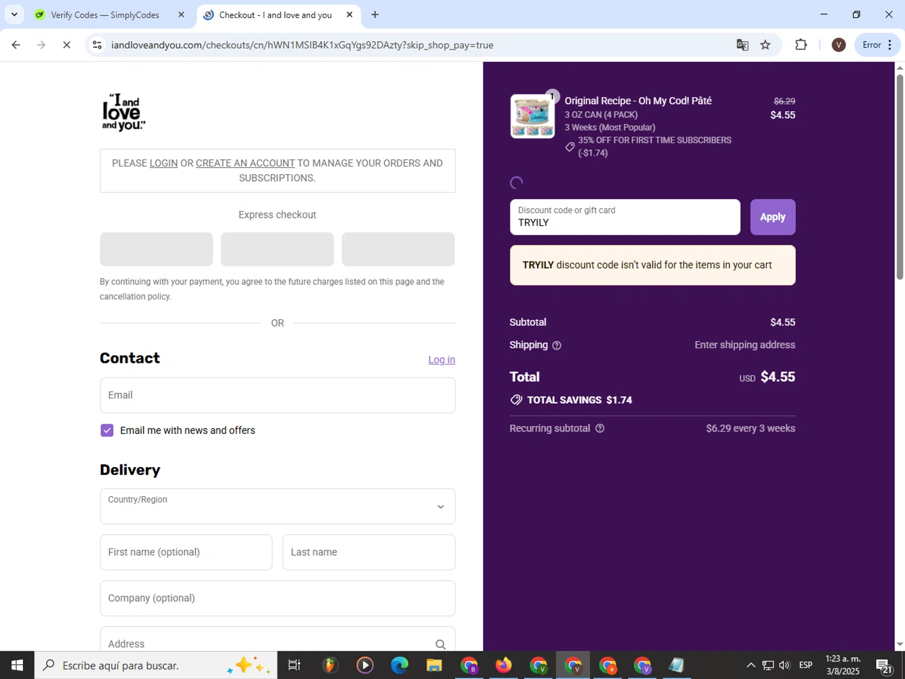The width and height of the screenshot is (905, 679).
Task: Open Task View on the taskbar
Action: pyautogui.click(x=294, y=665)
